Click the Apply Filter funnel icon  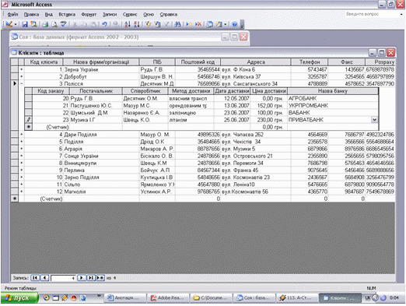(x=166, y=24)
